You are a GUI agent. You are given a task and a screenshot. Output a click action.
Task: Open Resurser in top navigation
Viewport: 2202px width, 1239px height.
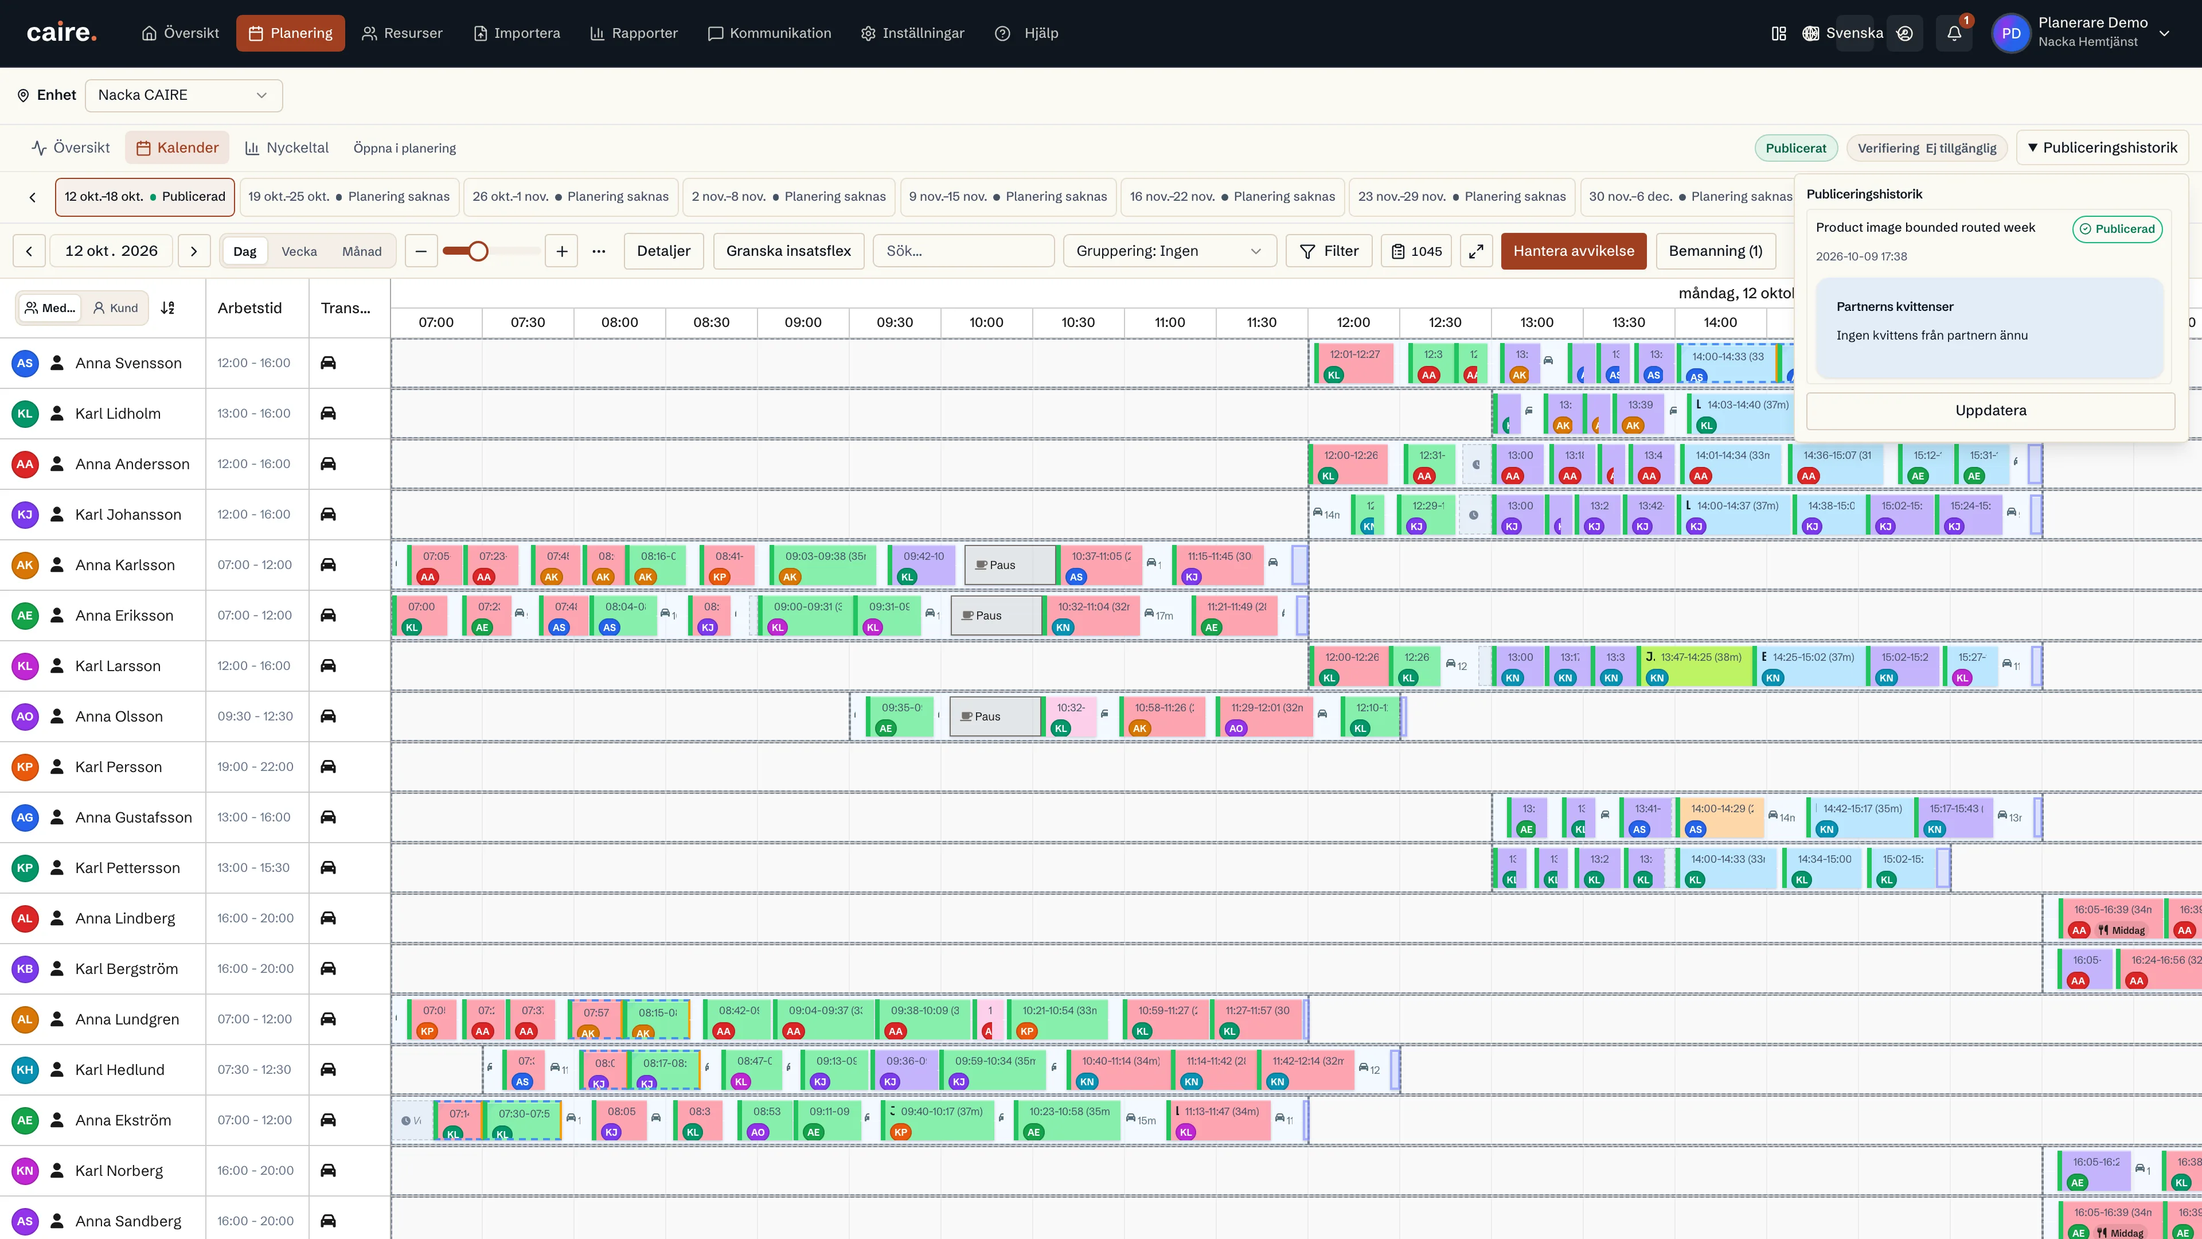coord(402,33)
